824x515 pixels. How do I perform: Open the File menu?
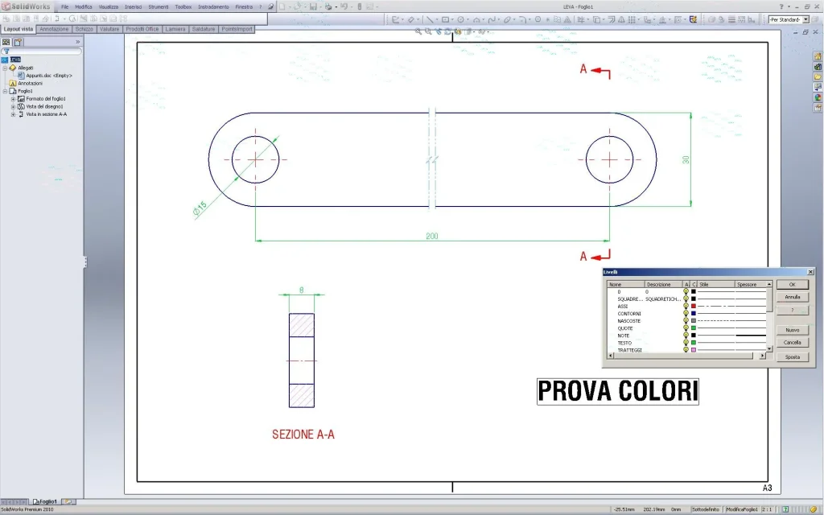pos(64,6)
